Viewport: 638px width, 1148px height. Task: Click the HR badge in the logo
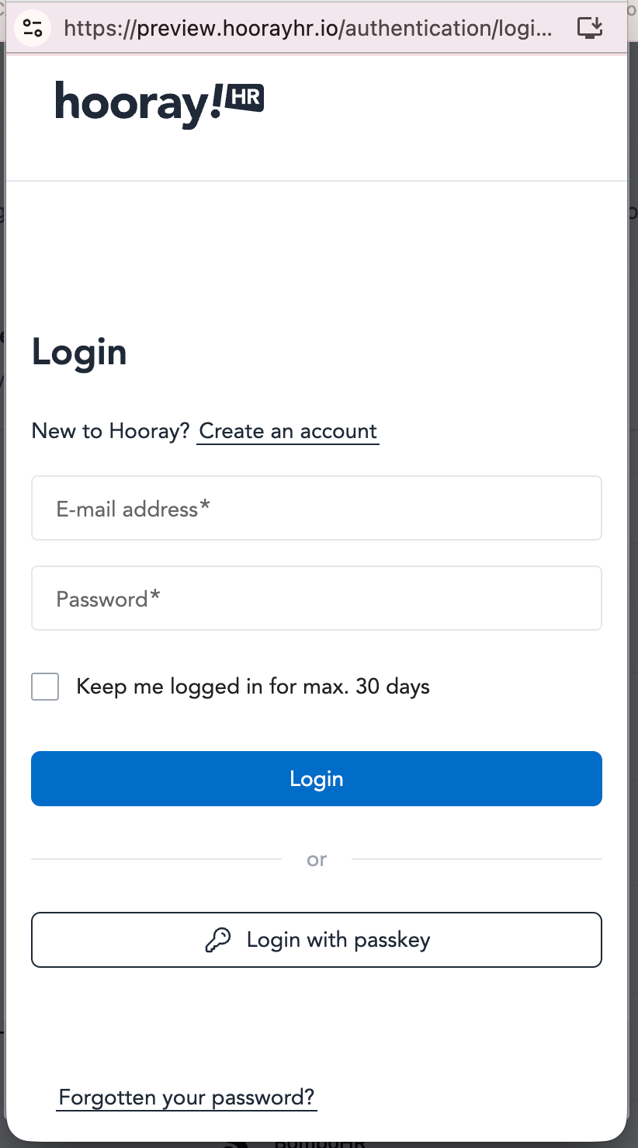point(244,99)
